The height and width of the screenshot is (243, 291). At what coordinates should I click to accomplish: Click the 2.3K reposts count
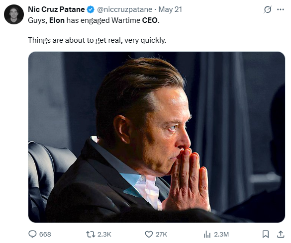coord(104,234)
